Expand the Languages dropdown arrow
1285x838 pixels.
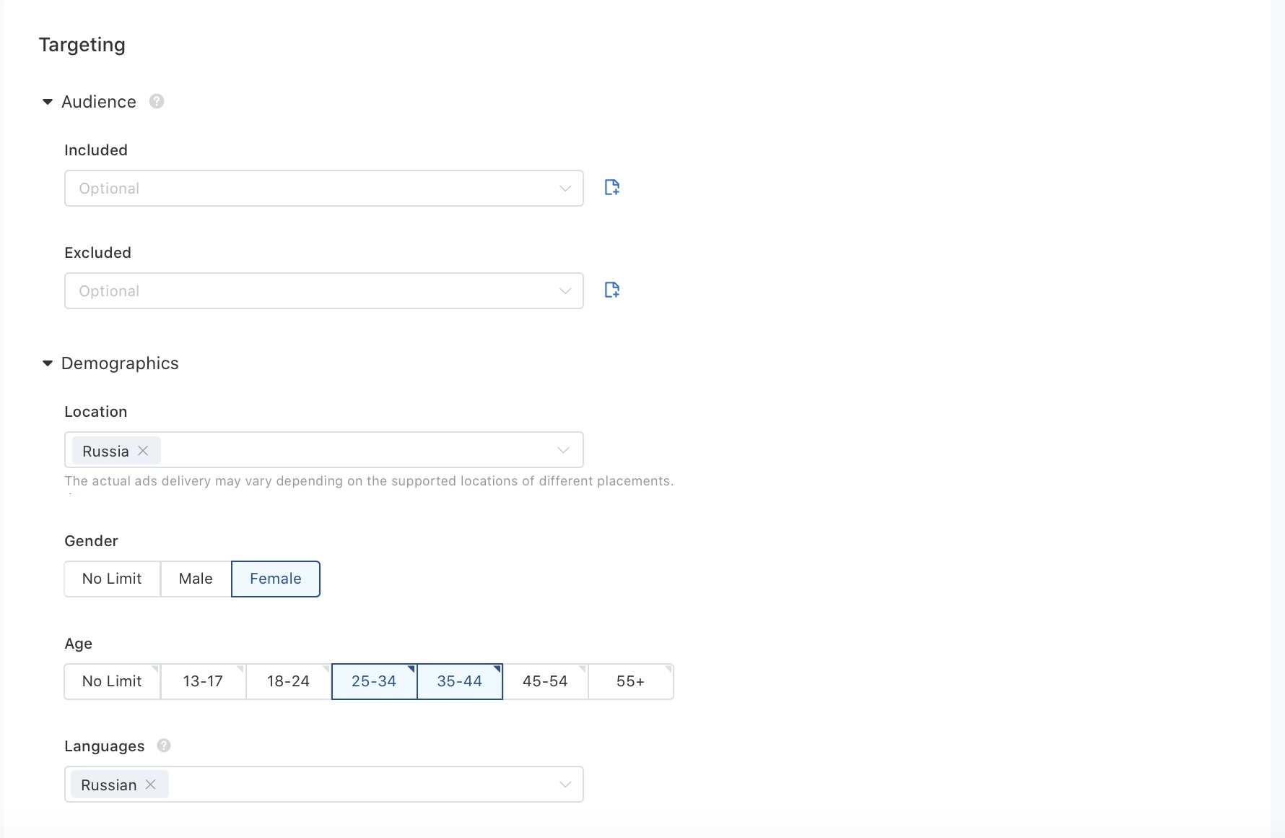pyautogui.click(x=565, y=785)
